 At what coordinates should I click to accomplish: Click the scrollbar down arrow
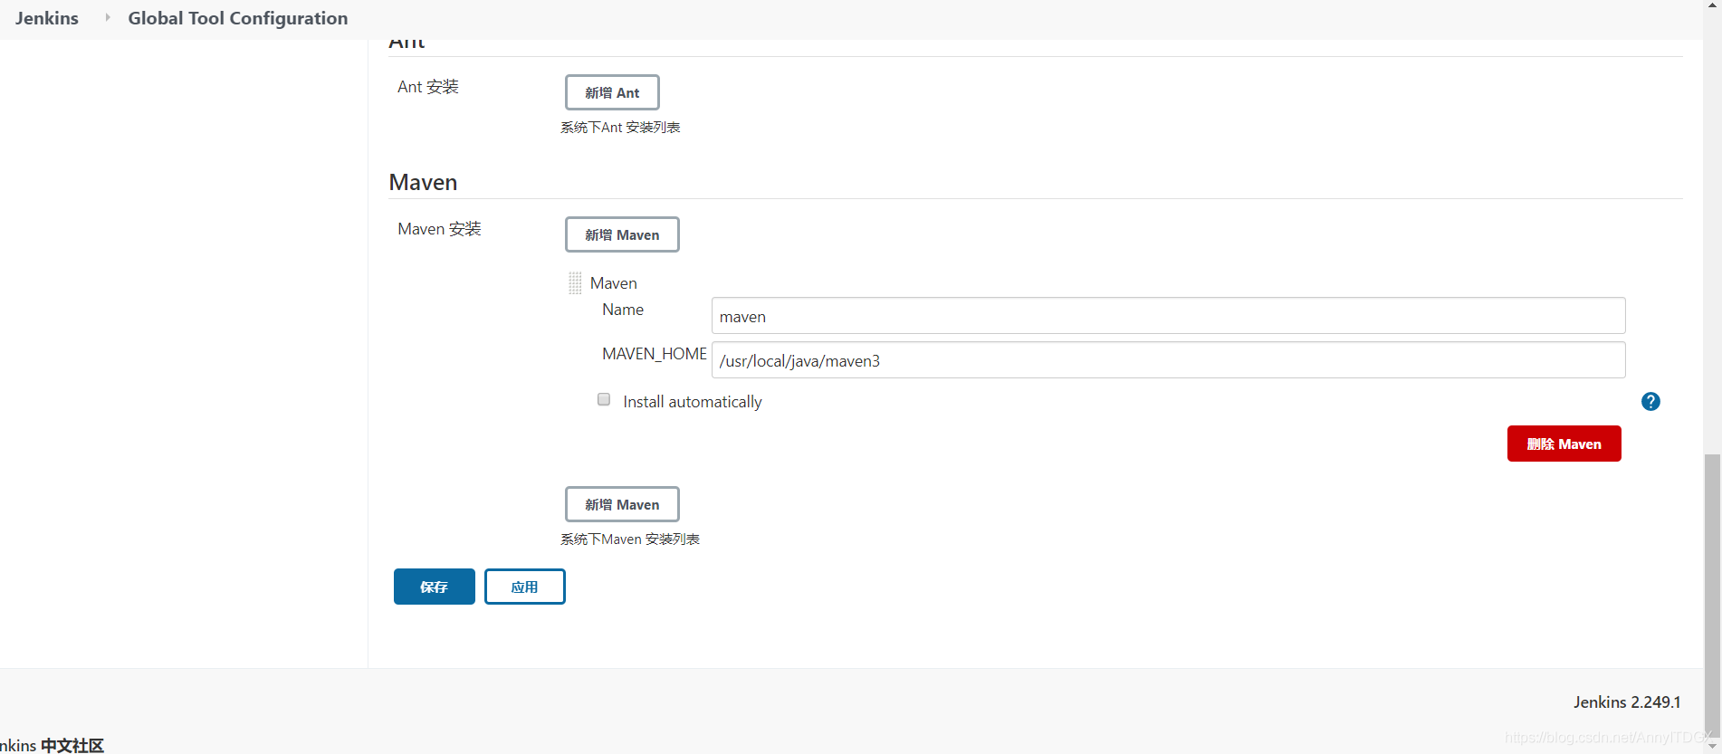[x=1712, y=745]
